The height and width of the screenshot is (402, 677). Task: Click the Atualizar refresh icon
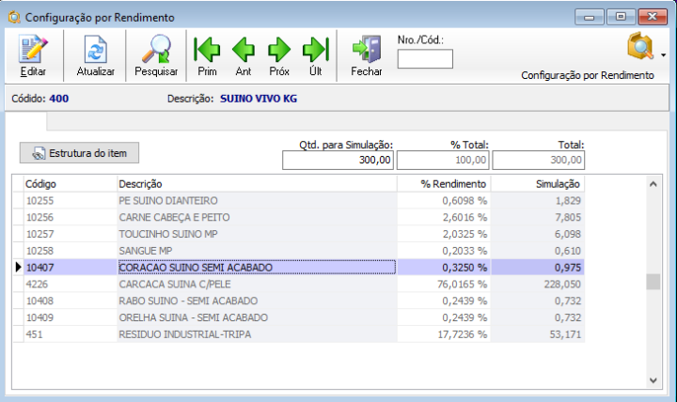[x=95, y=54]
